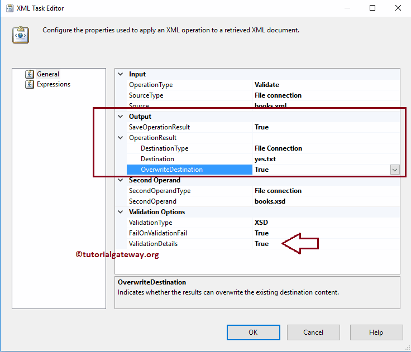
Task: Collapse the OperationResult group
Action: [121, 138]
